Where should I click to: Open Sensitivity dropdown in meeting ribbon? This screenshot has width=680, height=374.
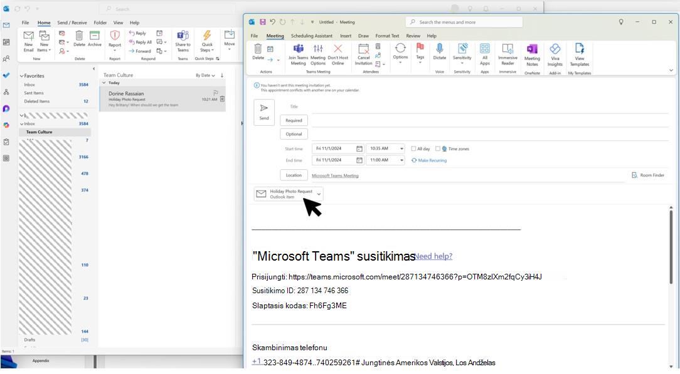point(462,53)
